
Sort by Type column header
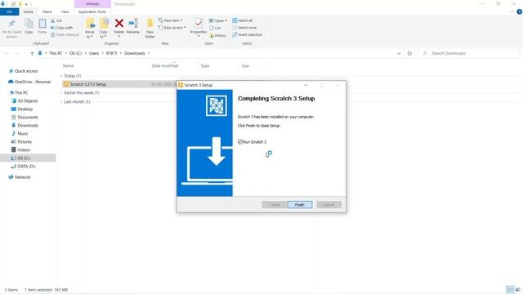point(205,66)
